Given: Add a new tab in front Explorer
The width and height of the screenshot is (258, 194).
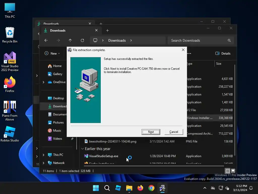Looking at the screenshot, I should [107, 31].
